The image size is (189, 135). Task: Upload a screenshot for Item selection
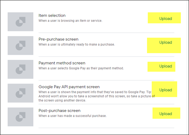(166, 19)
